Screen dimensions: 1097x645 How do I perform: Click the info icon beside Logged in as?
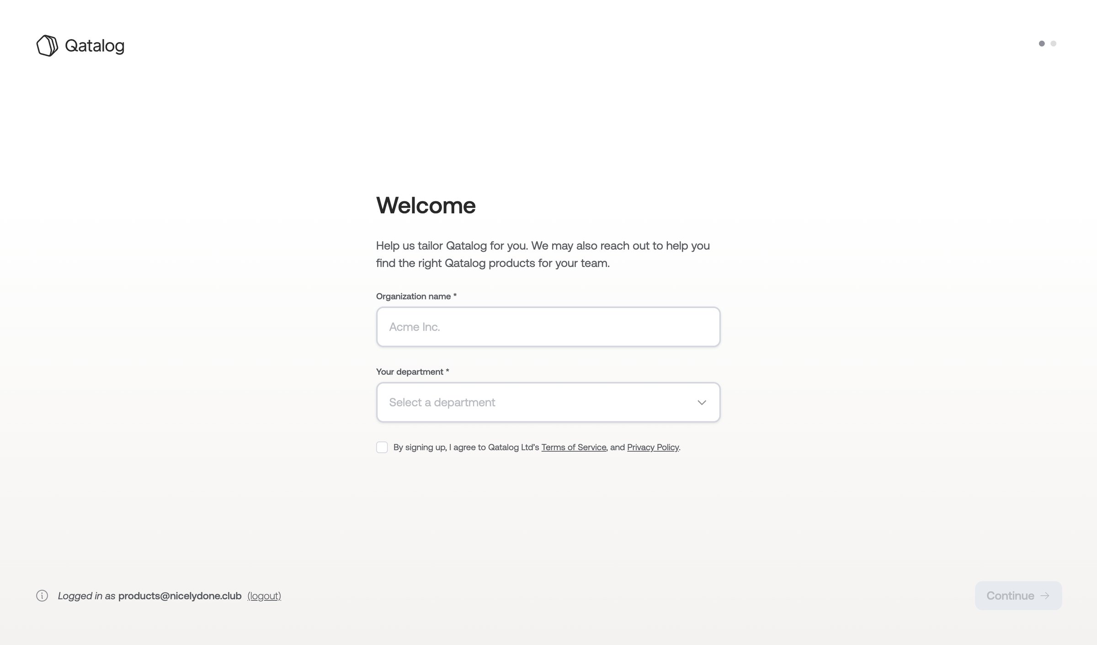42,596
